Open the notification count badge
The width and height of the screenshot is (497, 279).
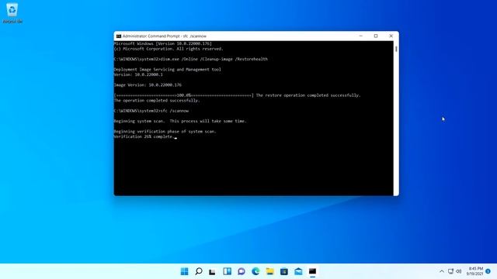pyautogui.click(x=488, y=271)
